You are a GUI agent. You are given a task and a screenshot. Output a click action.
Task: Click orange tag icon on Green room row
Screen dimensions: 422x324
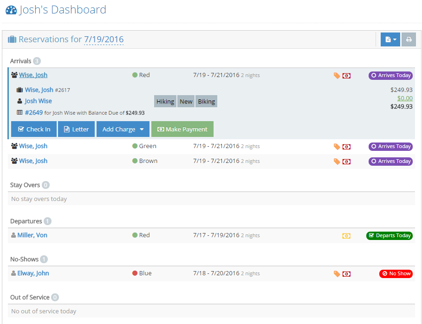[x=337, y=147]
